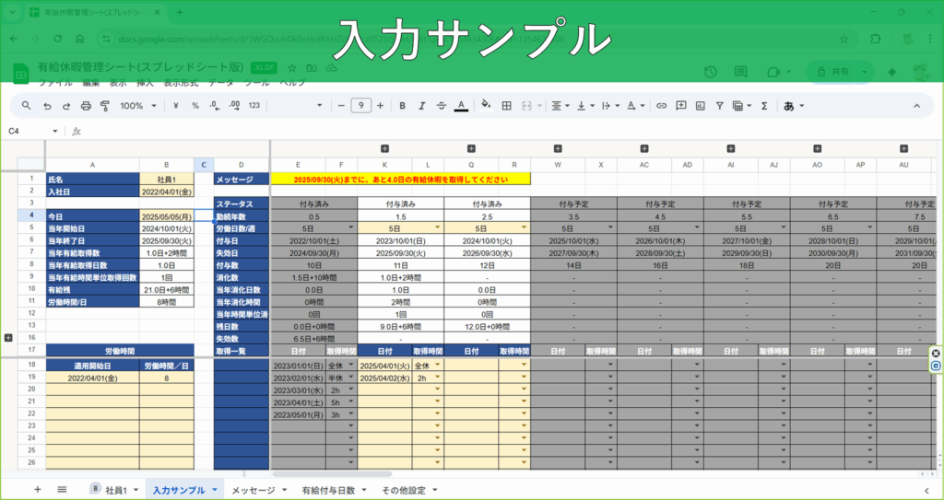Open dropdown arrow beside 全体 in row 18
Screen dimensions: 944x500
tap(350, 366)
